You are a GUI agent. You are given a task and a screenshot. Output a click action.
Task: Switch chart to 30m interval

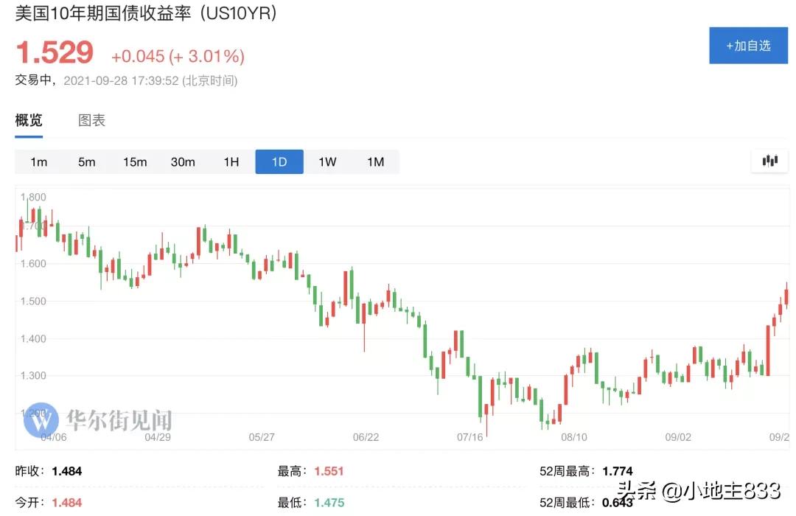tap(183, 162)
